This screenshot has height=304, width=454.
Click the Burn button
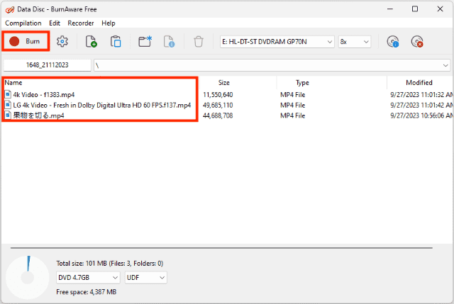coord(26,41)
